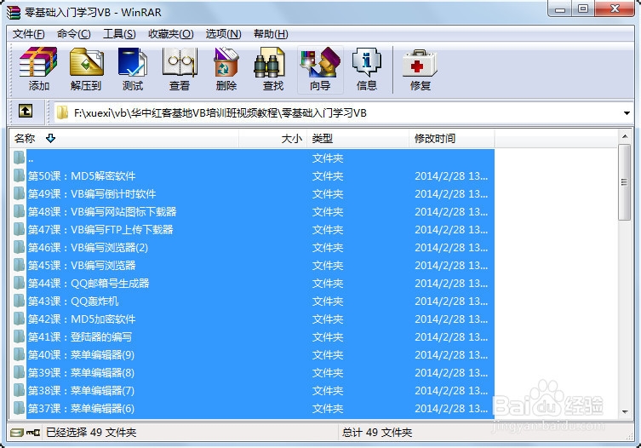Open the address bar path dropdown arrow
The width and height of the screenshot is (641, 448).
(627, 113)
